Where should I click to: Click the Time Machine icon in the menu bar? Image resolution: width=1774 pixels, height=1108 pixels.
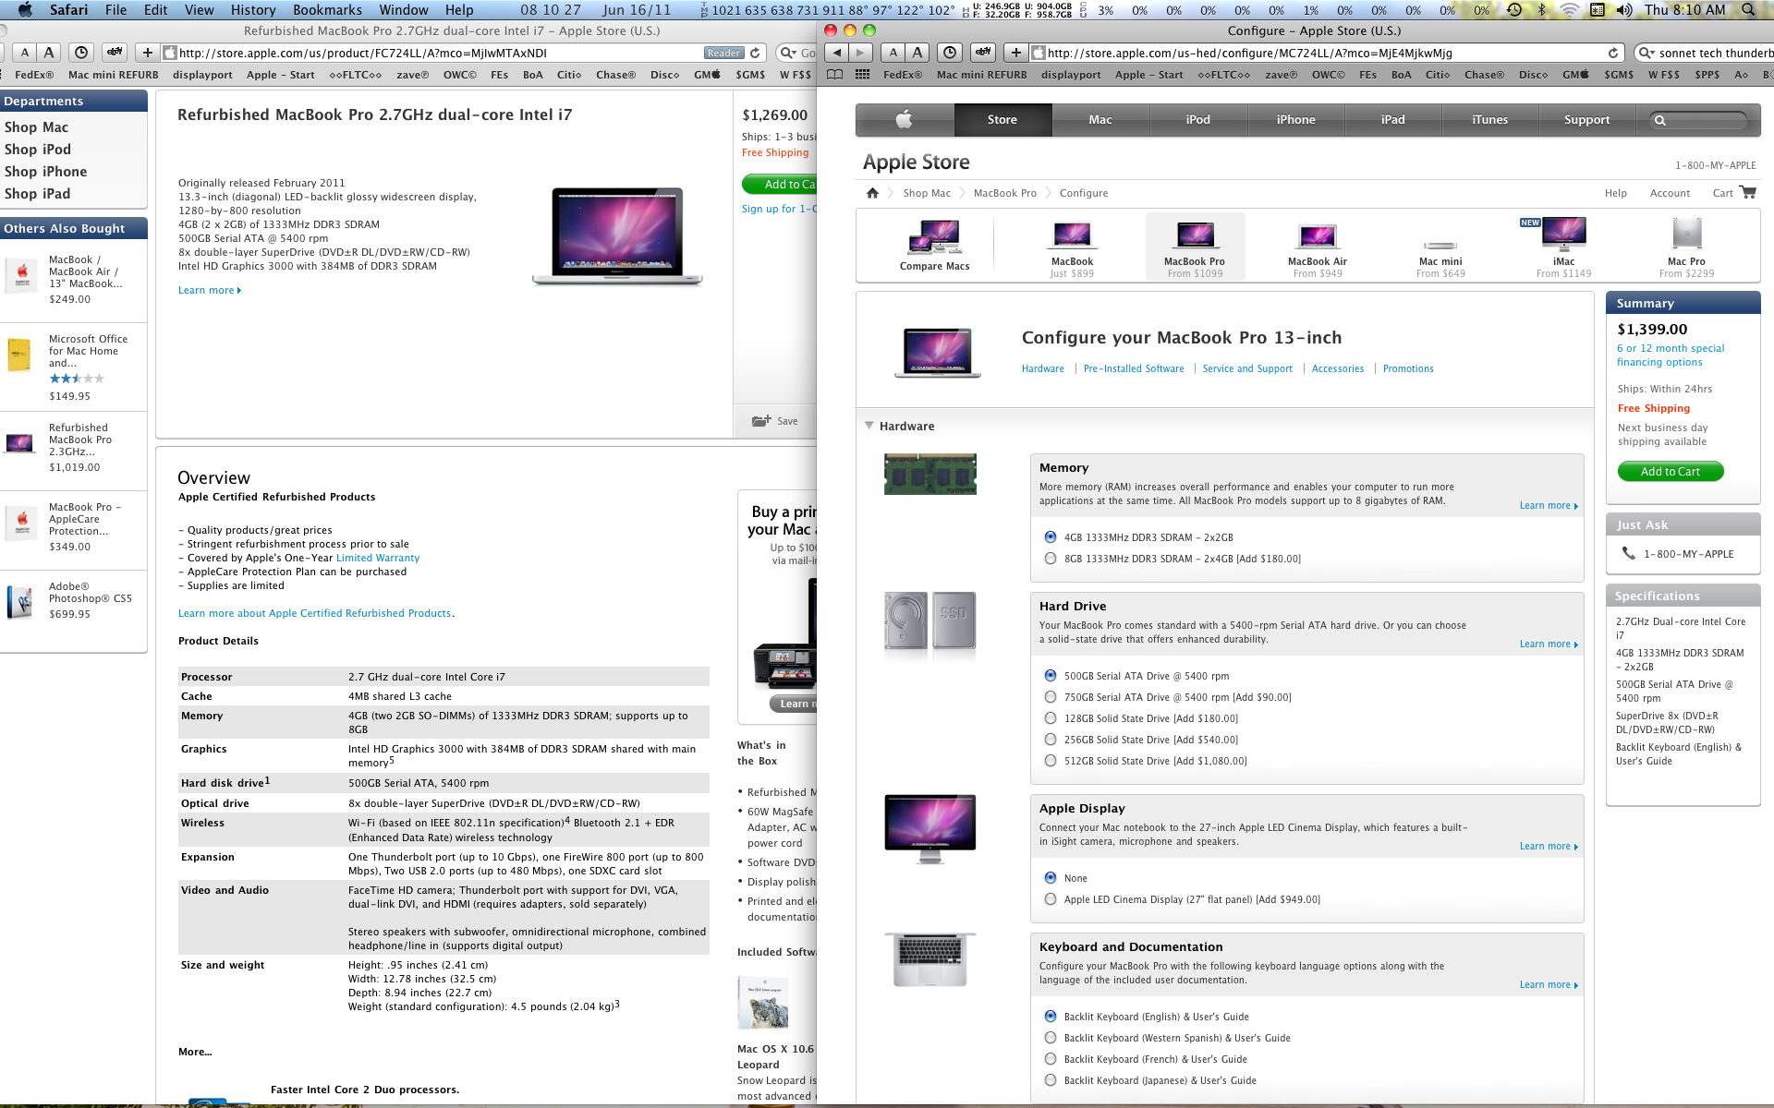click(x=1514, y=9)
